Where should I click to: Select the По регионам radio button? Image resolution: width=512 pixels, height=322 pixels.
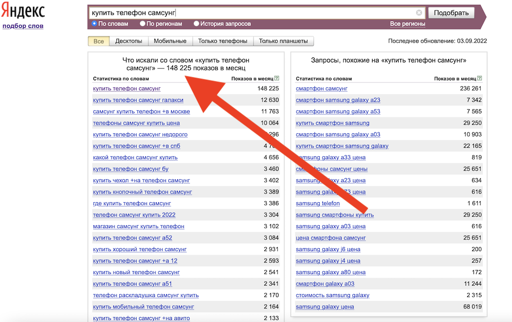(x=142, y=23)
